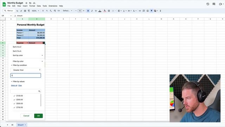Screen dimensions: 225x127
Task: Expand Sort by color submenu
Action: [x=27, y=55]
